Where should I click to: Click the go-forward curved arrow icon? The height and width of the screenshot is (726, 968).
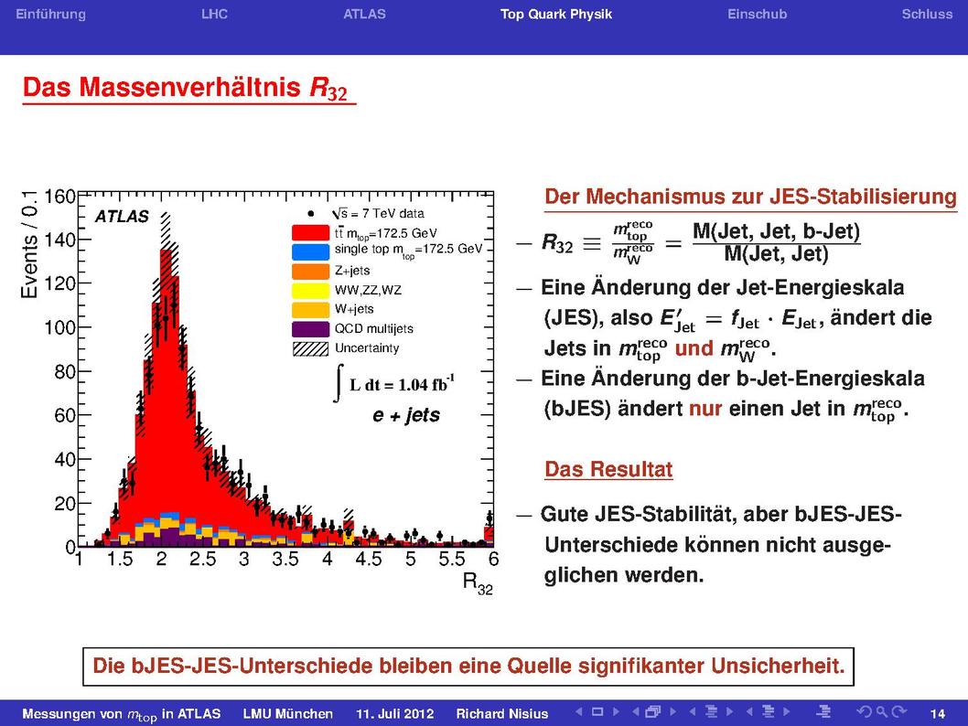click(x=898, y=711)
